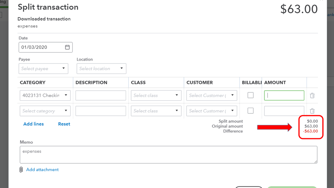This screenshot has height=188, width=334.
Task: Click the first line Description field
Action: [x=101, y=95]
